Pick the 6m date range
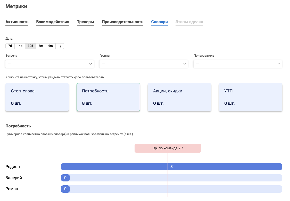290x201 pixels. 51,46
